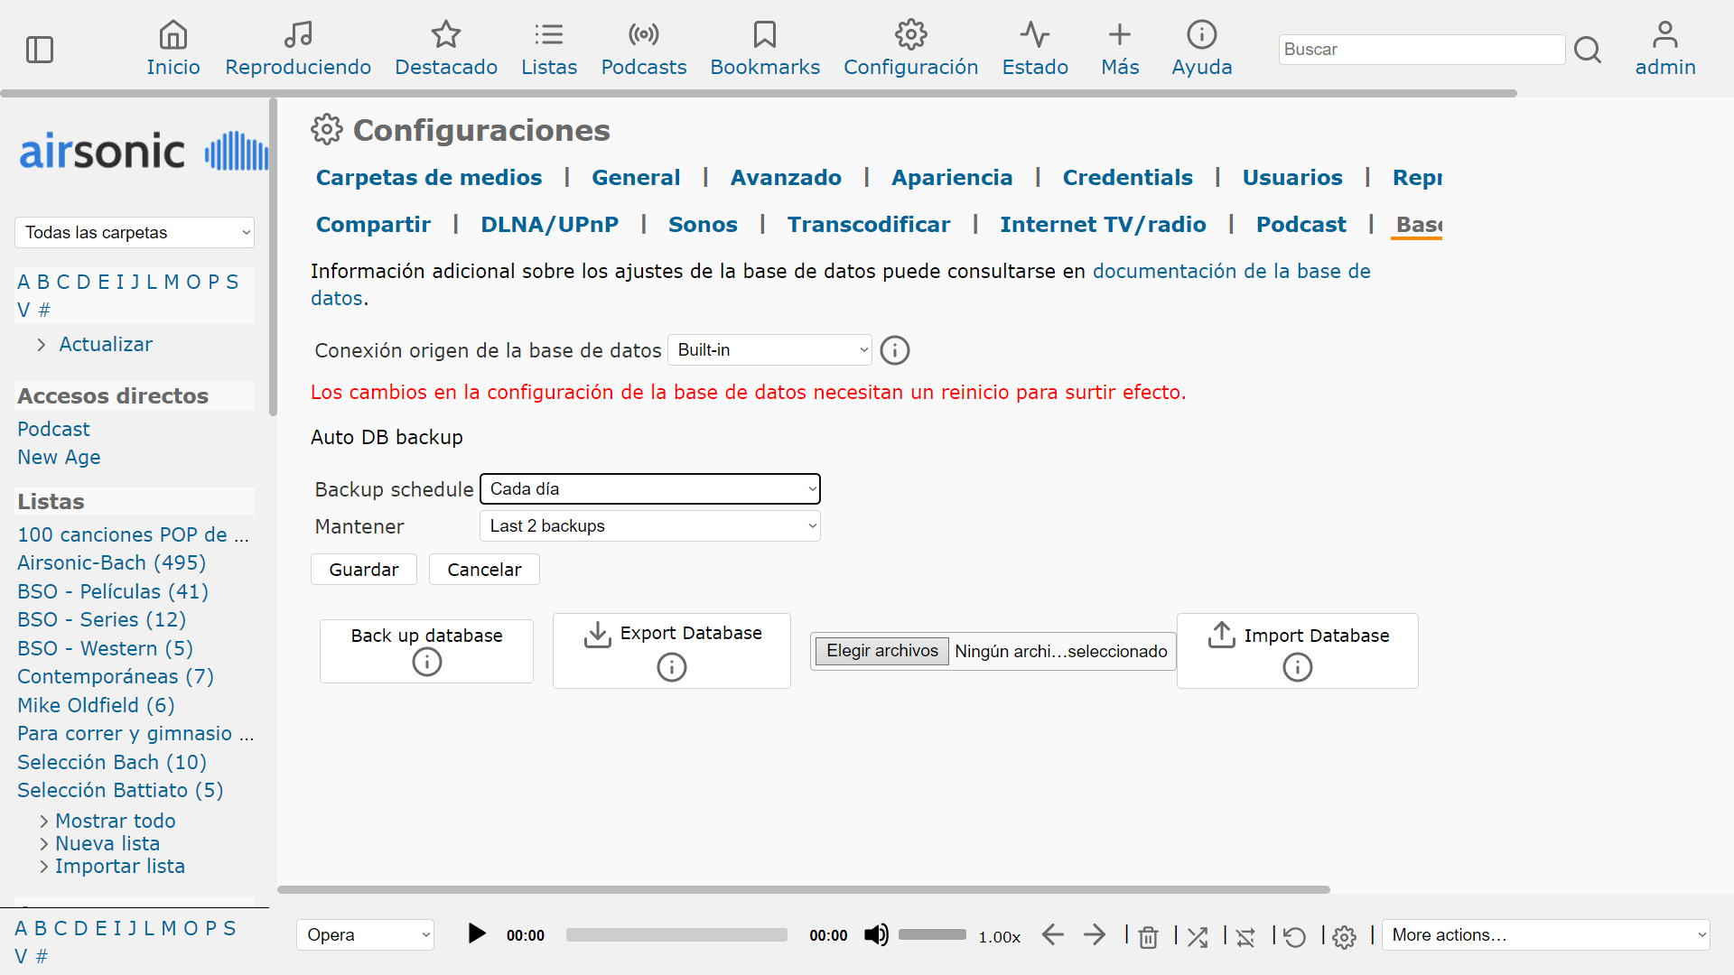Click inside the Buscar search field
Screen dimensions: 1734x975
click(x=1421, y=50)
